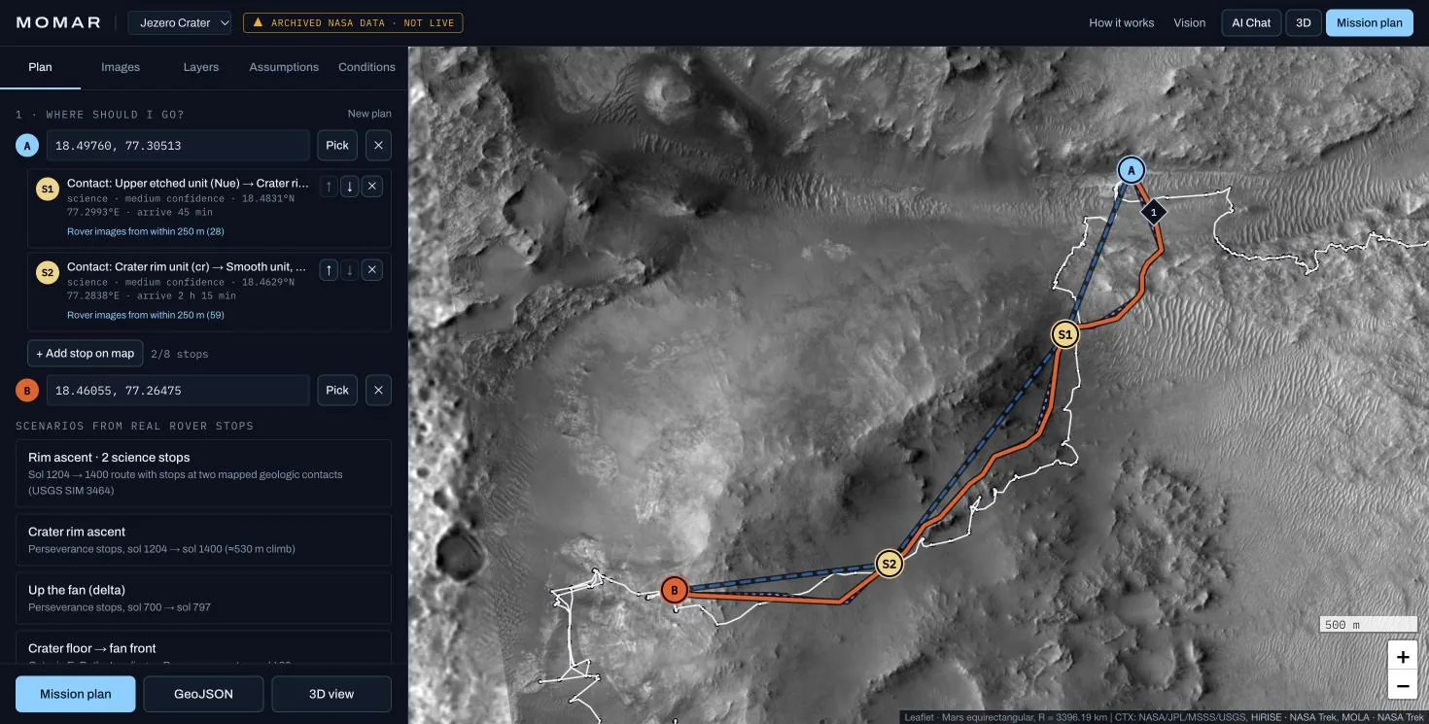Screen dimensions: 1429x724
Task: Click the A start marker on map
Action: [x=1131, y=170]
